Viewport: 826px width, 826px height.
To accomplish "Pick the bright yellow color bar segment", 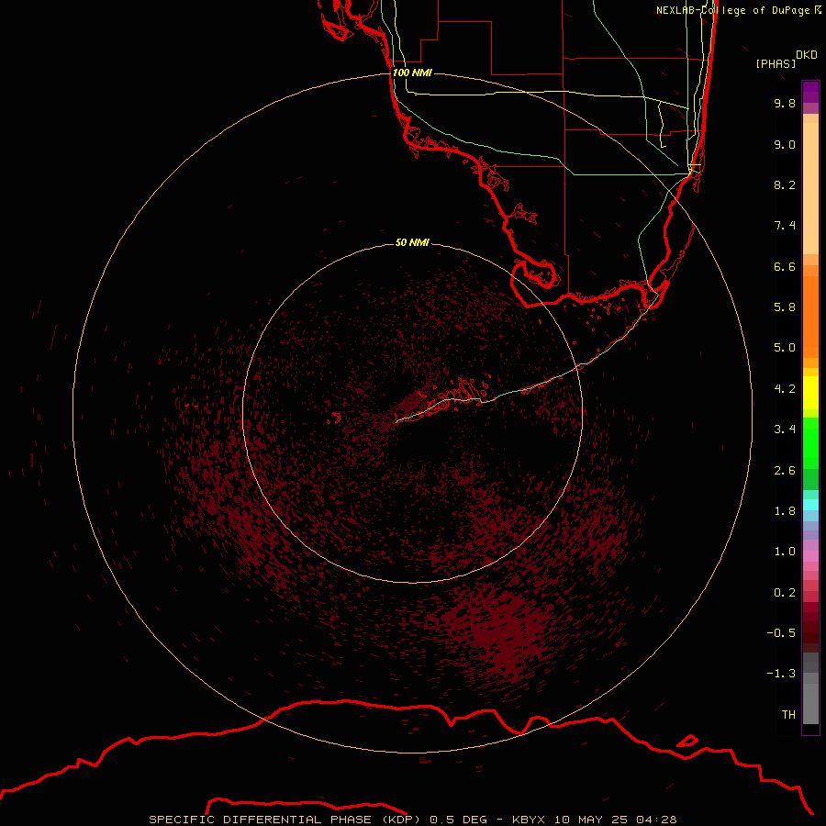I will [810, 393].
